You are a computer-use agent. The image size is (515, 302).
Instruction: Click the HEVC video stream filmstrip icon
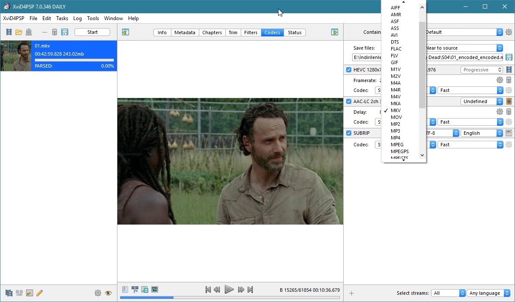coord(509,70)
